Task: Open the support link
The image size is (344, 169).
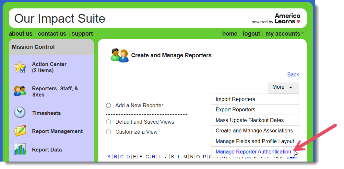Action: tap(82, 34)
